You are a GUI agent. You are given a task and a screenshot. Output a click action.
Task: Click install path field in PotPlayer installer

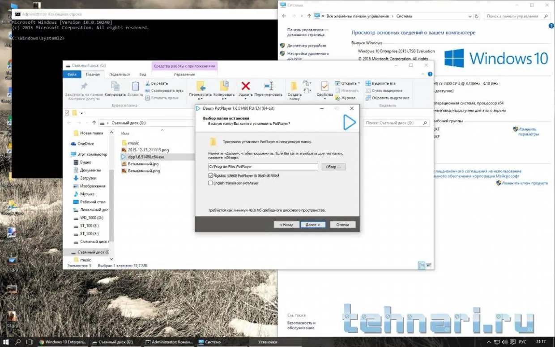tap(263, 167)
